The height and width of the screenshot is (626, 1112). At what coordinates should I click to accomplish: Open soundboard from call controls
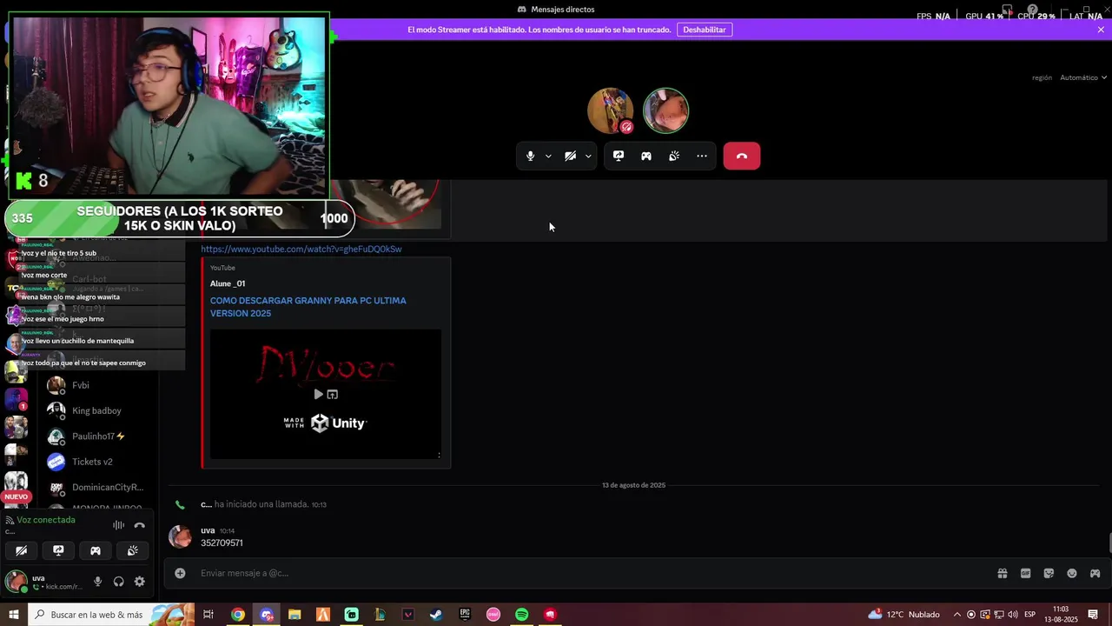tap(674, 156)
